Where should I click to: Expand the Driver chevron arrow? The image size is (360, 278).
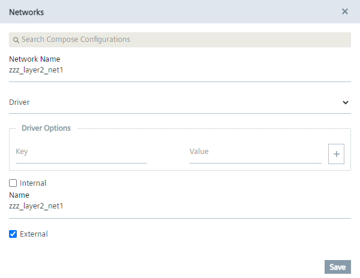(x=346, y=102)
